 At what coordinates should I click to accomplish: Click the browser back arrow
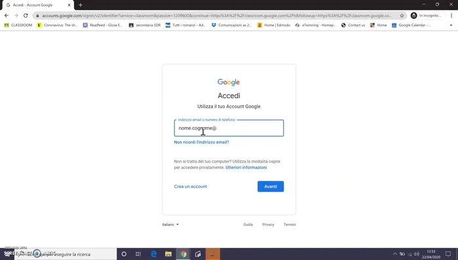7,16
